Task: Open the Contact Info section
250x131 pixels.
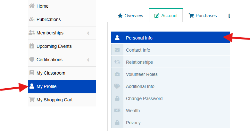Action: tap(170, 50)
